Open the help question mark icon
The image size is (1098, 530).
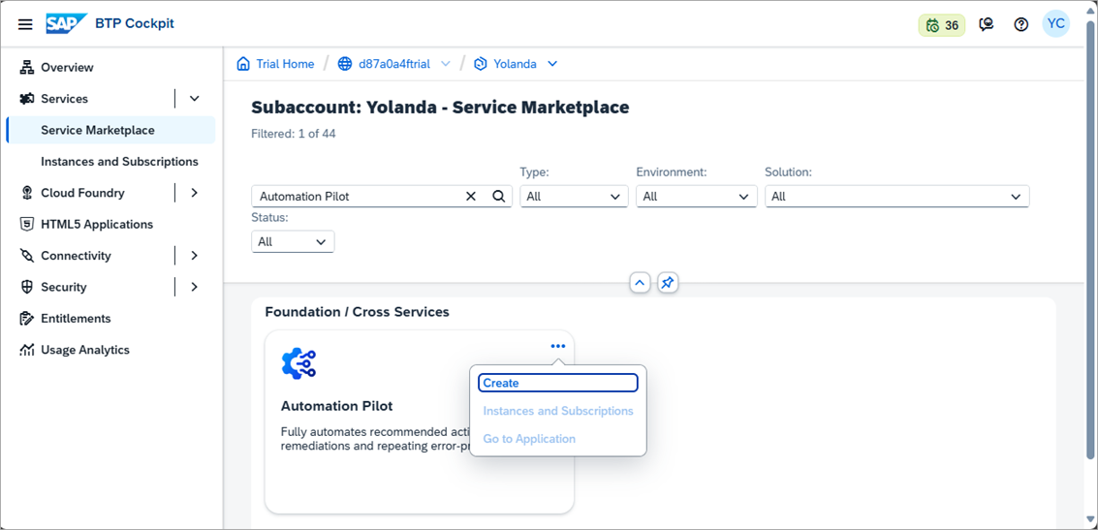tap(1021, 24)
